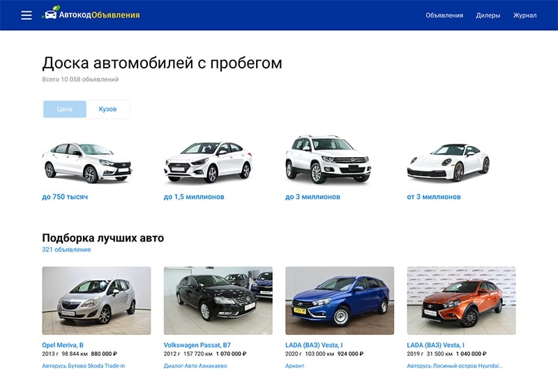Viewport: 558px width, 379px height.
Task: Click the до 750 тысяч link
Action: [x=65, y=197]
